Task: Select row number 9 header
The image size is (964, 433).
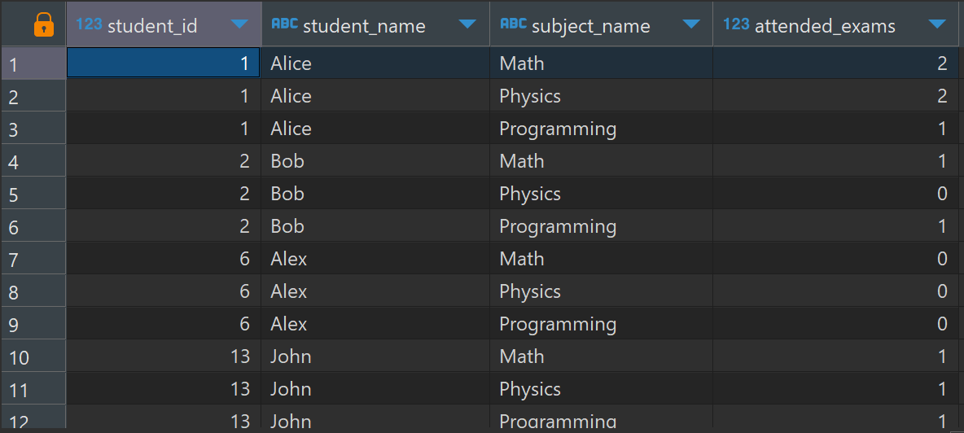Action: pos(33,324)
